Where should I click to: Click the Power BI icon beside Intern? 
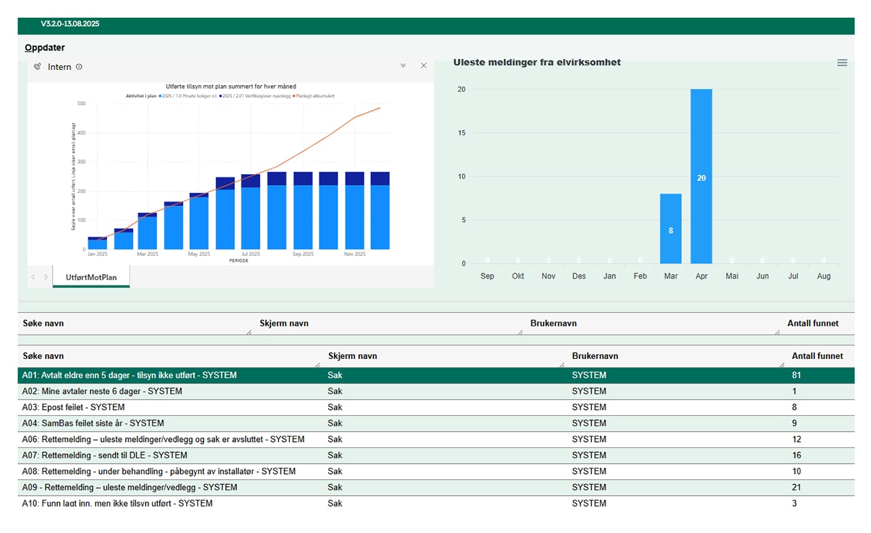[37, 67]
